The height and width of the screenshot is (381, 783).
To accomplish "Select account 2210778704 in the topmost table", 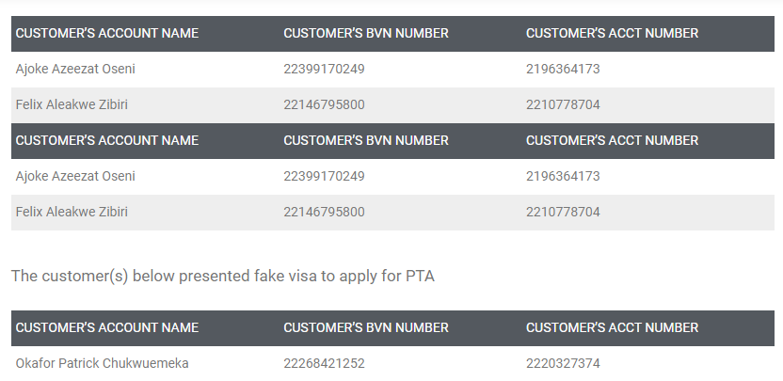I will (x=563, y=104).
